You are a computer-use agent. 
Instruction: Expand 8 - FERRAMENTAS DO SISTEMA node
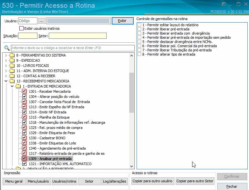click(x=6, y=55)
